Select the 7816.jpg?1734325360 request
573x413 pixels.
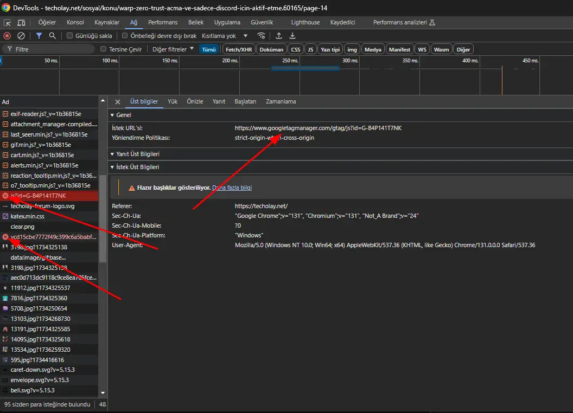(x=49, y=298)
